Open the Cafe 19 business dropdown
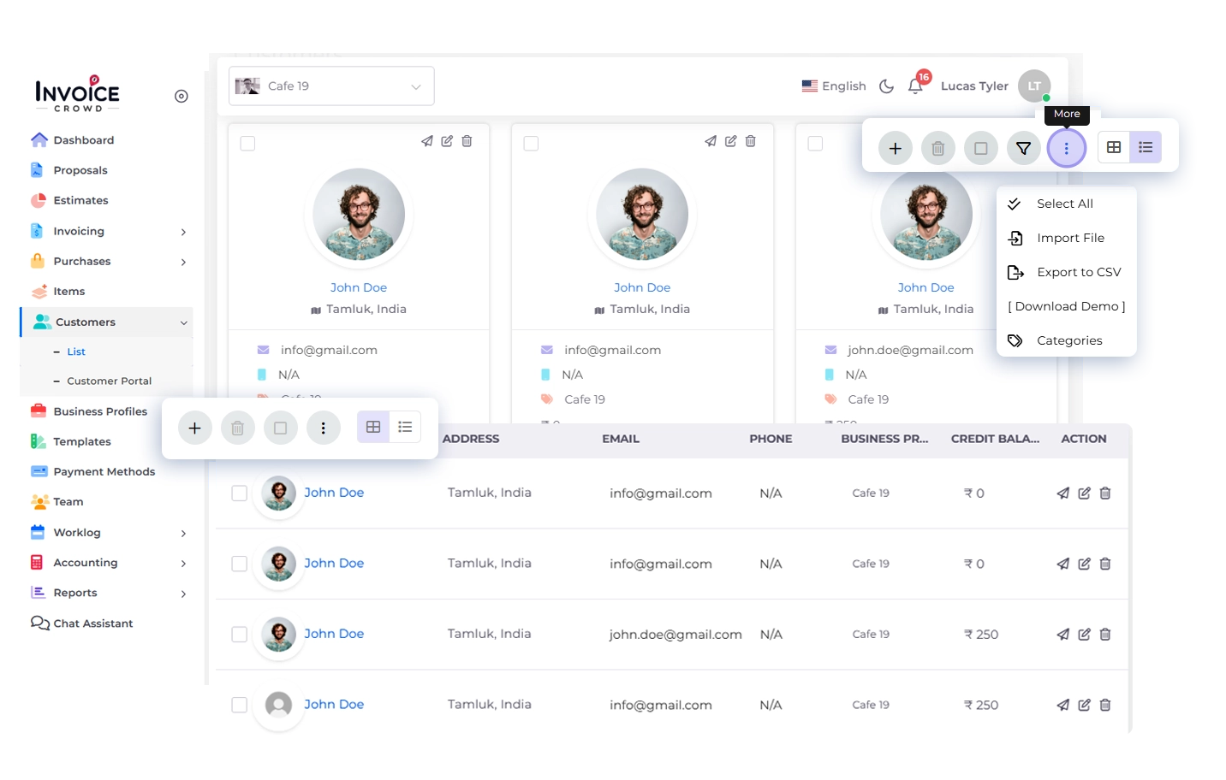1226x780 pixels. (331, 86)
